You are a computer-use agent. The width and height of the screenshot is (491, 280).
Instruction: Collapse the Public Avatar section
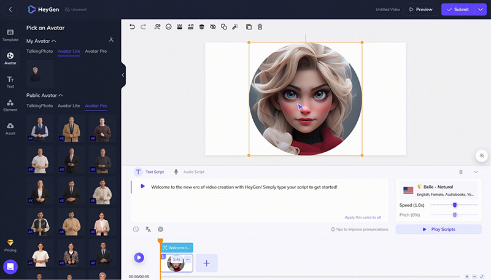coord(60,95)
